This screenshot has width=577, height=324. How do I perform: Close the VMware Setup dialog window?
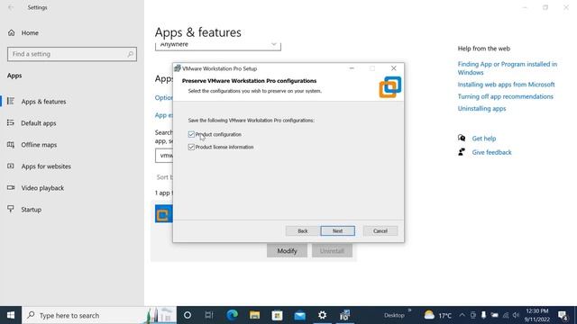pyautogui.click(x=394, y=68)
